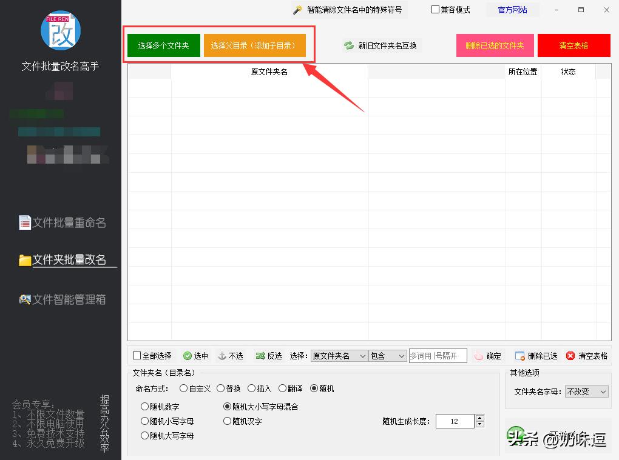The width and height of the screenshot is (619, 460).
Task: Select the 随机汉字 radio option
Action: [x=228, y=421]
